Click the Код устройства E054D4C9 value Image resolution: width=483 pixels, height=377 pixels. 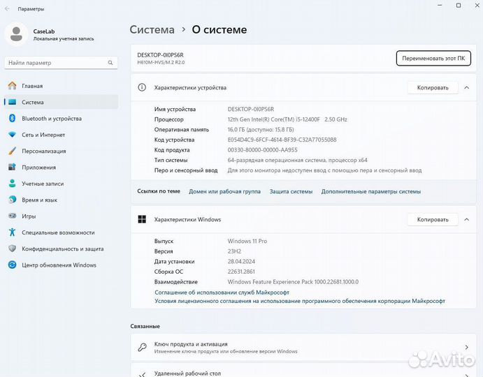(282, 140)
